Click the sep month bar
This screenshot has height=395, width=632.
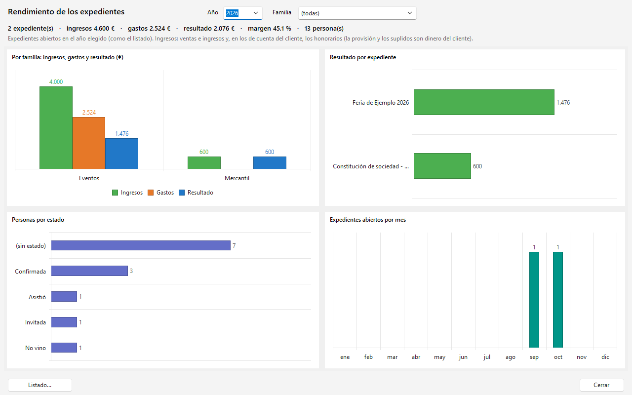(x=534, y=300)
